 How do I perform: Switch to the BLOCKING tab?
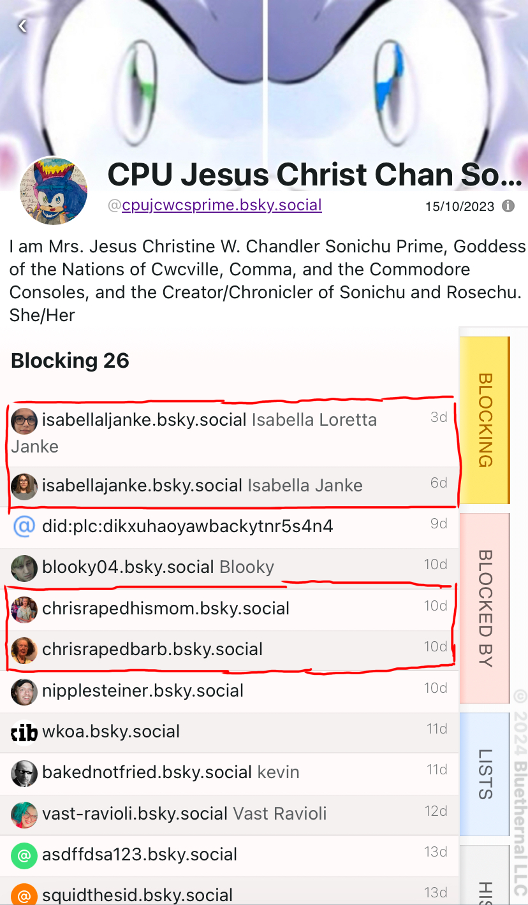coord(485,421)
